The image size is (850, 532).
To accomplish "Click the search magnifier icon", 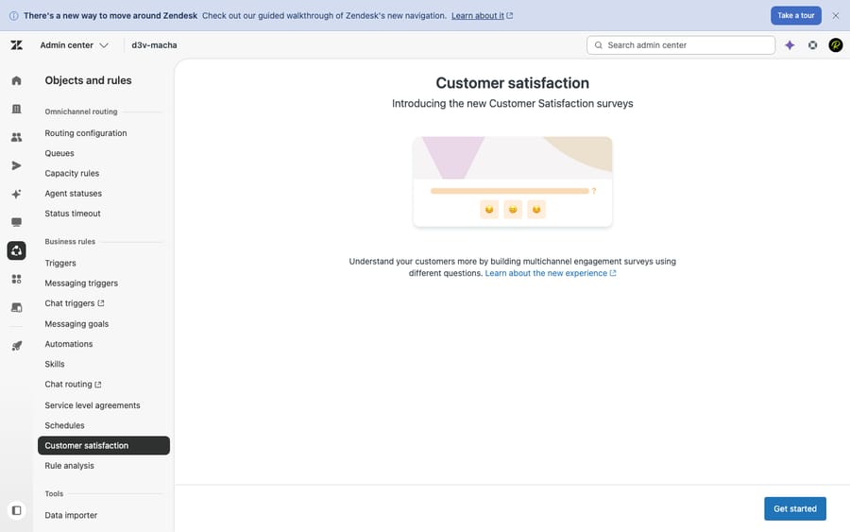I will (599, 45).
